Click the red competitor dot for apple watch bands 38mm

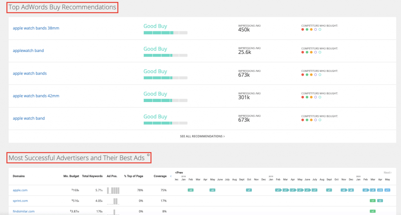pyautogui.click(x=302, y=30)
